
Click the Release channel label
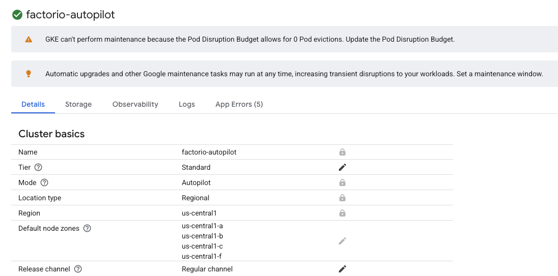pyautogui.click(x=44, y=269)
